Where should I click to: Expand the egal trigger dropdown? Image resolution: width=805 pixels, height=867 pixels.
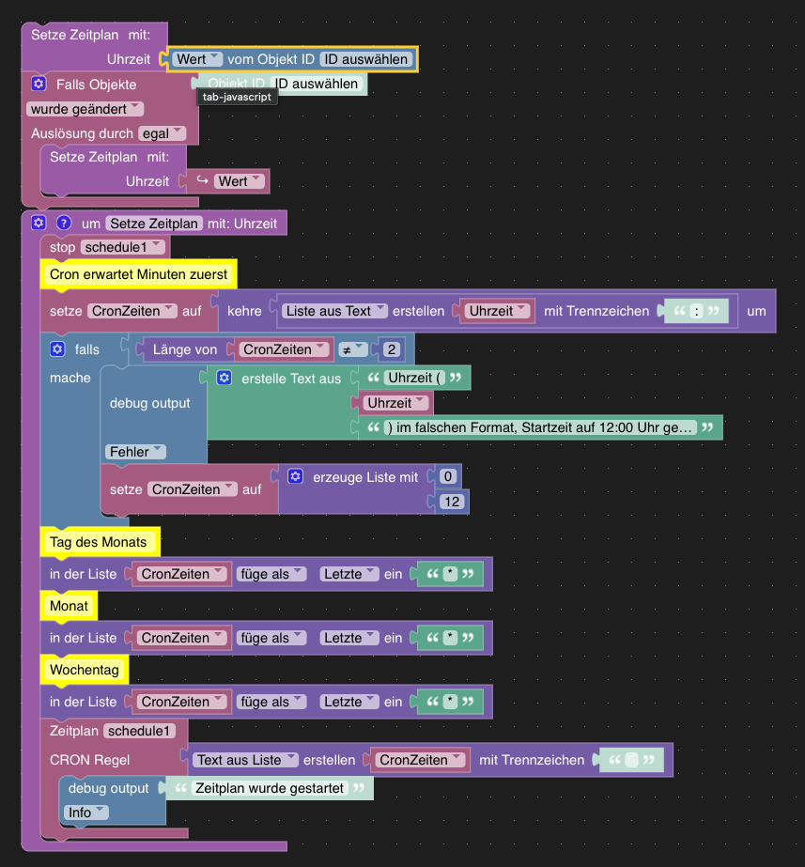[162, 133]
